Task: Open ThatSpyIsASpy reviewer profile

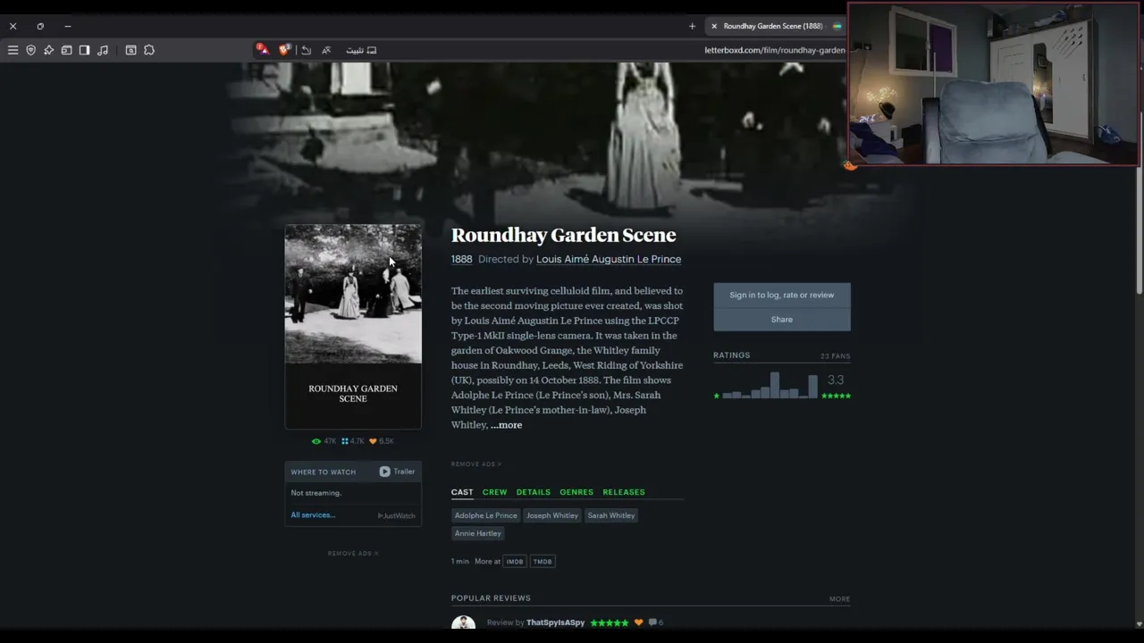Action: (555, 622)
